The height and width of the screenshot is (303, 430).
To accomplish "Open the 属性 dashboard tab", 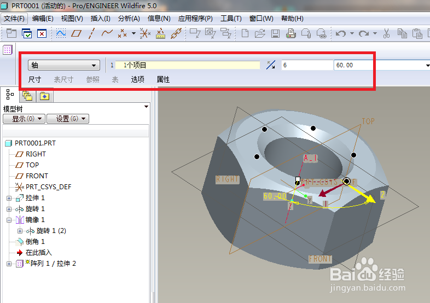I will pos(163,79).
